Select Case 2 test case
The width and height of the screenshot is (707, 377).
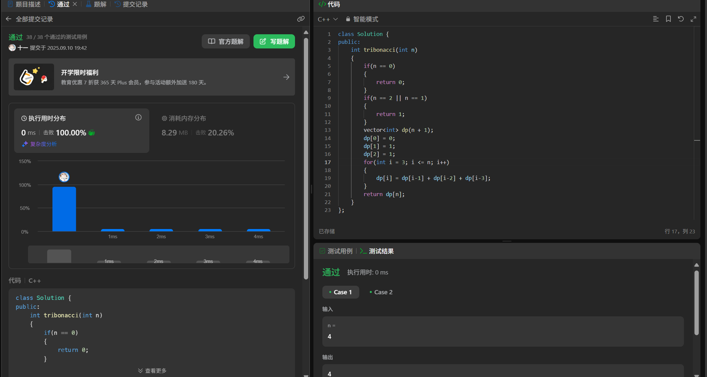coord(381,292)
